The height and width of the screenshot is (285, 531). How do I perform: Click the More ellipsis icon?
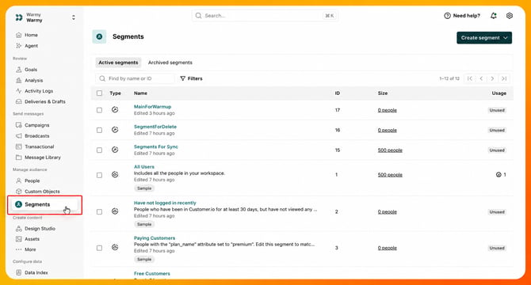point(19,249)
